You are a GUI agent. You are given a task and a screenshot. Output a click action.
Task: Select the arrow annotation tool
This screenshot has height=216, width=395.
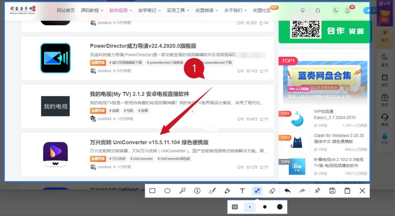tap(182, 191)
